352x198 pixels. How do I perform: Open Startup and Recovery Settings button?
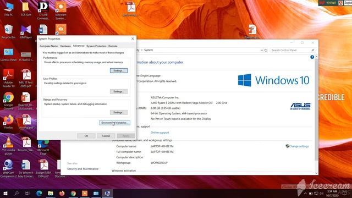[x=119, y=112]
